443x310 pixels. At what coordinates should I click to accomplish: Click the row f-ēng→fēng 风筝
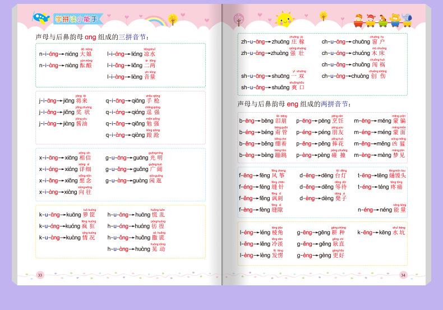click(262, 174)
